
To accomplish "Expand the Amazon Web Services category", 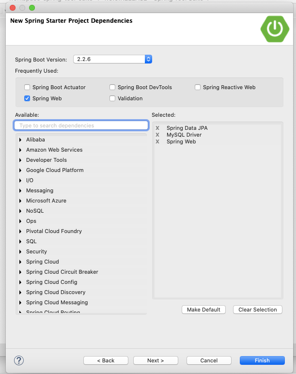I will (x=20, y=150).
